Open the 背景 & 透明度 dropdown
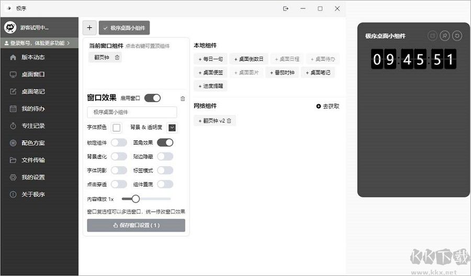The height and width of the screenshot is (276, 471). (x=172, y=127)
